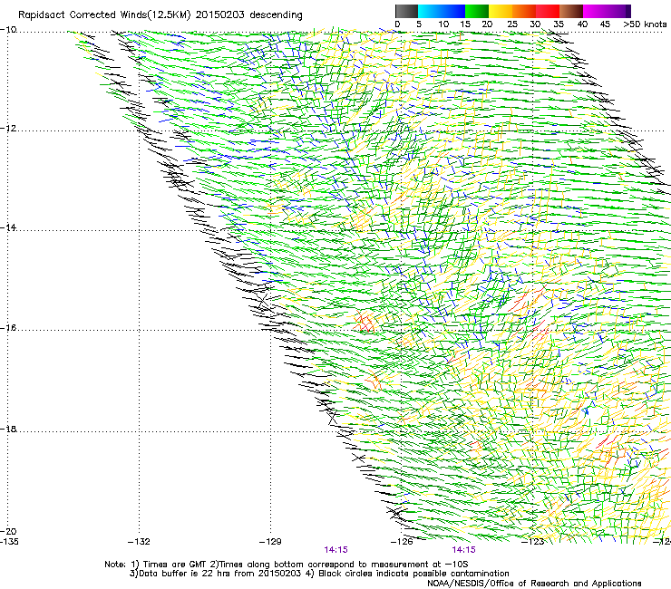Click 'NOAA/NESDIS/Office of Research and Applications' credit
This screenshot has width=671, height=589.
tap(534, 584)
